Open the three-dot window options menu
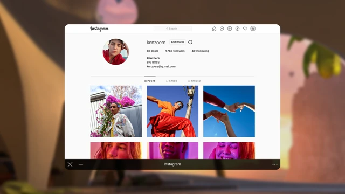The width and height of the screenshot is (345, 194). (x=274, y=164)
